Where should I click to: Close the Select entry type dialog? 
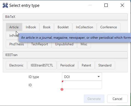[122, 5]
